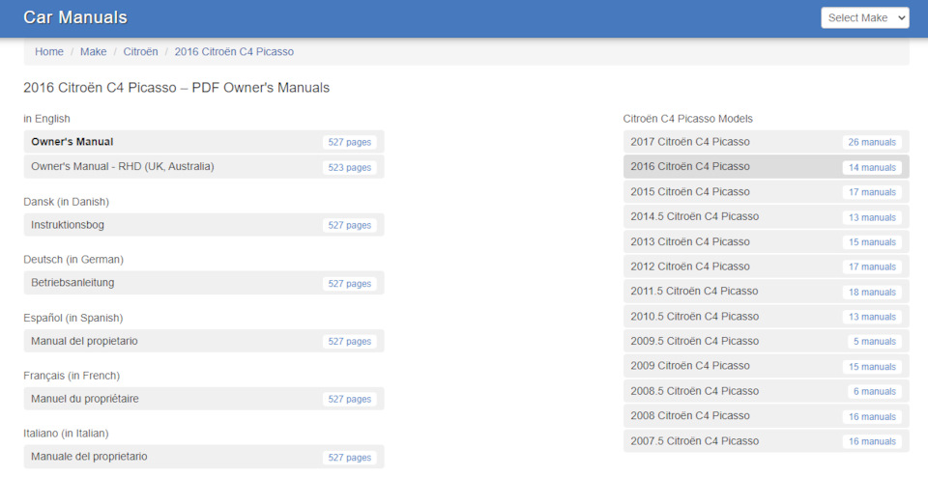Select 2017 Citroën C4 Picasso model
The width and height of the screenshot is (928, 477).
[767, 142]
